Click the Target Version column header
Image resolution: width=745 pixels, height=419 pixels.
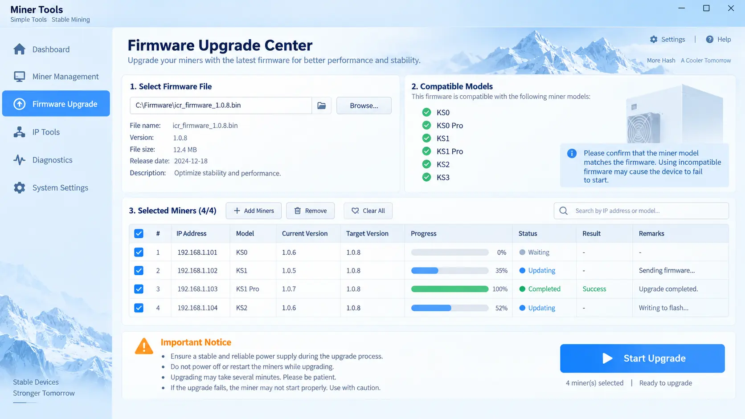pyautogui.click(x=367, y=233)
